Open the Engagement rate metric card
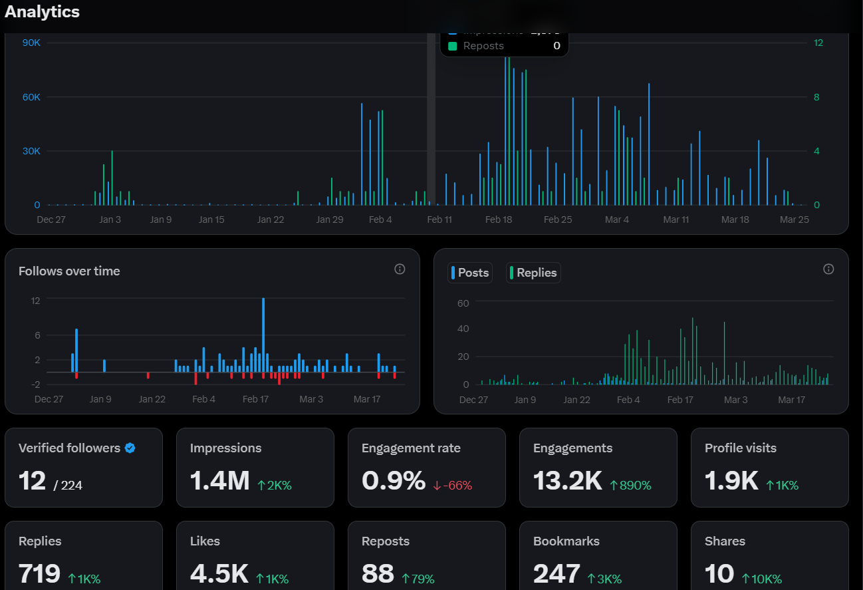 pos(426,468)
